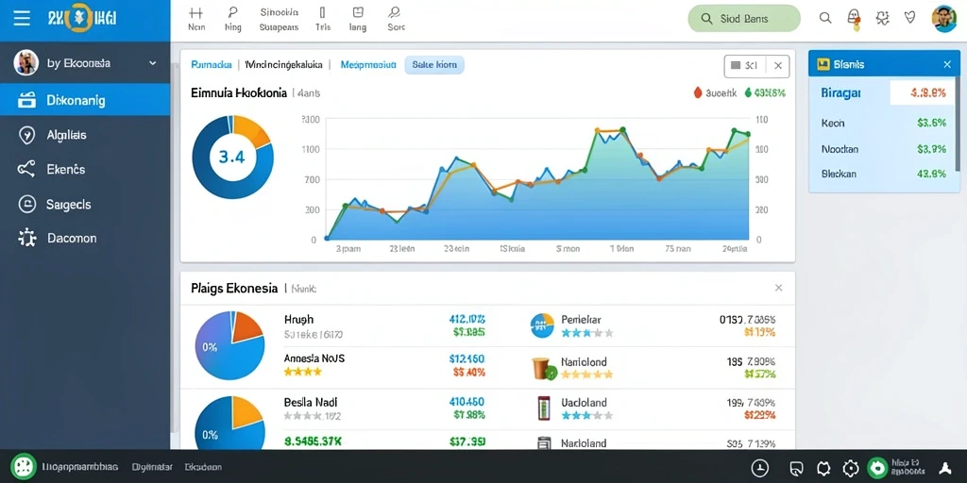The image size is (967, 483).
Task: Click the Siod Bems search field
Action: [x=744, y=19]
